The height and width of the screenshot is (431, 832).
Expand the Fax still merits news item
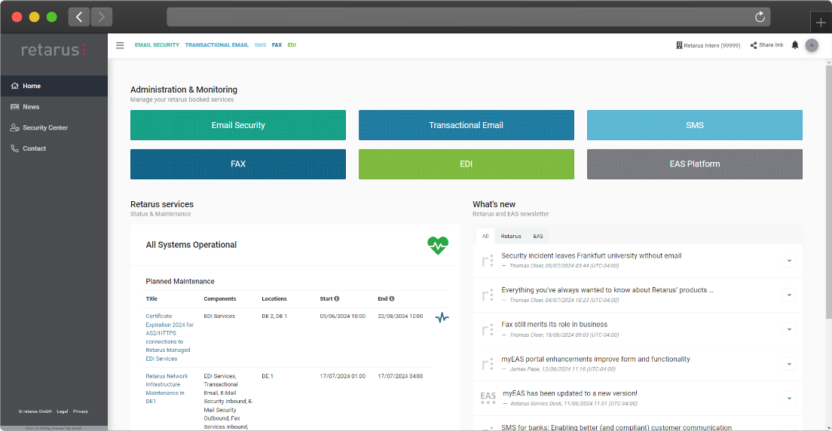789,329
